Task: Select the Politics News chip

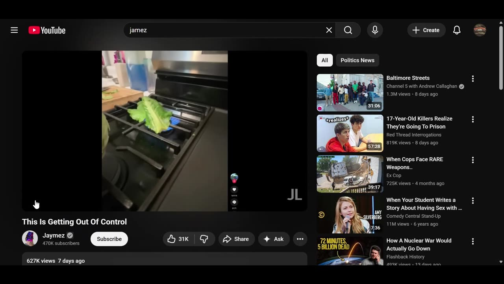Action: [358, 60]
